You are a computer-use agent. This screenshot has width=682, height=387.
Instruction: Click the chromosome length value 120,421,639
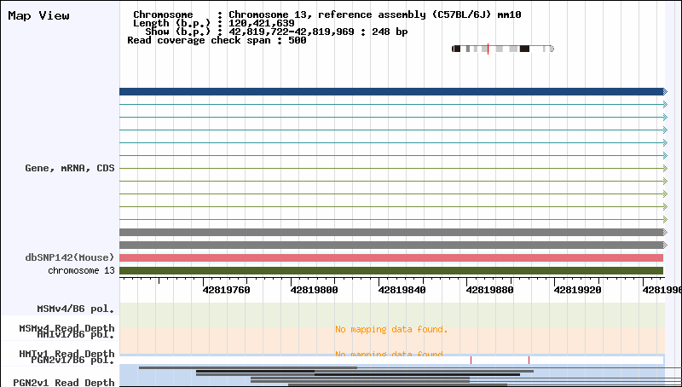tap(262, 23)
